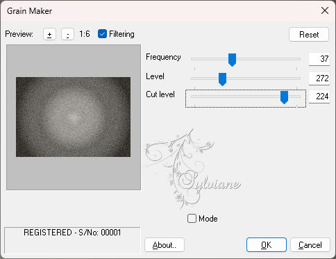The image size is (336, 259).
Task: Click the Reset button
Action: [x=309, y=35]
